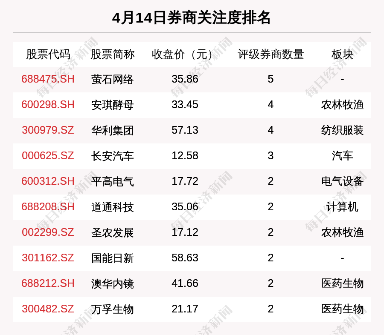
Task: Click stock name 长安汽车
Action: 112,156
